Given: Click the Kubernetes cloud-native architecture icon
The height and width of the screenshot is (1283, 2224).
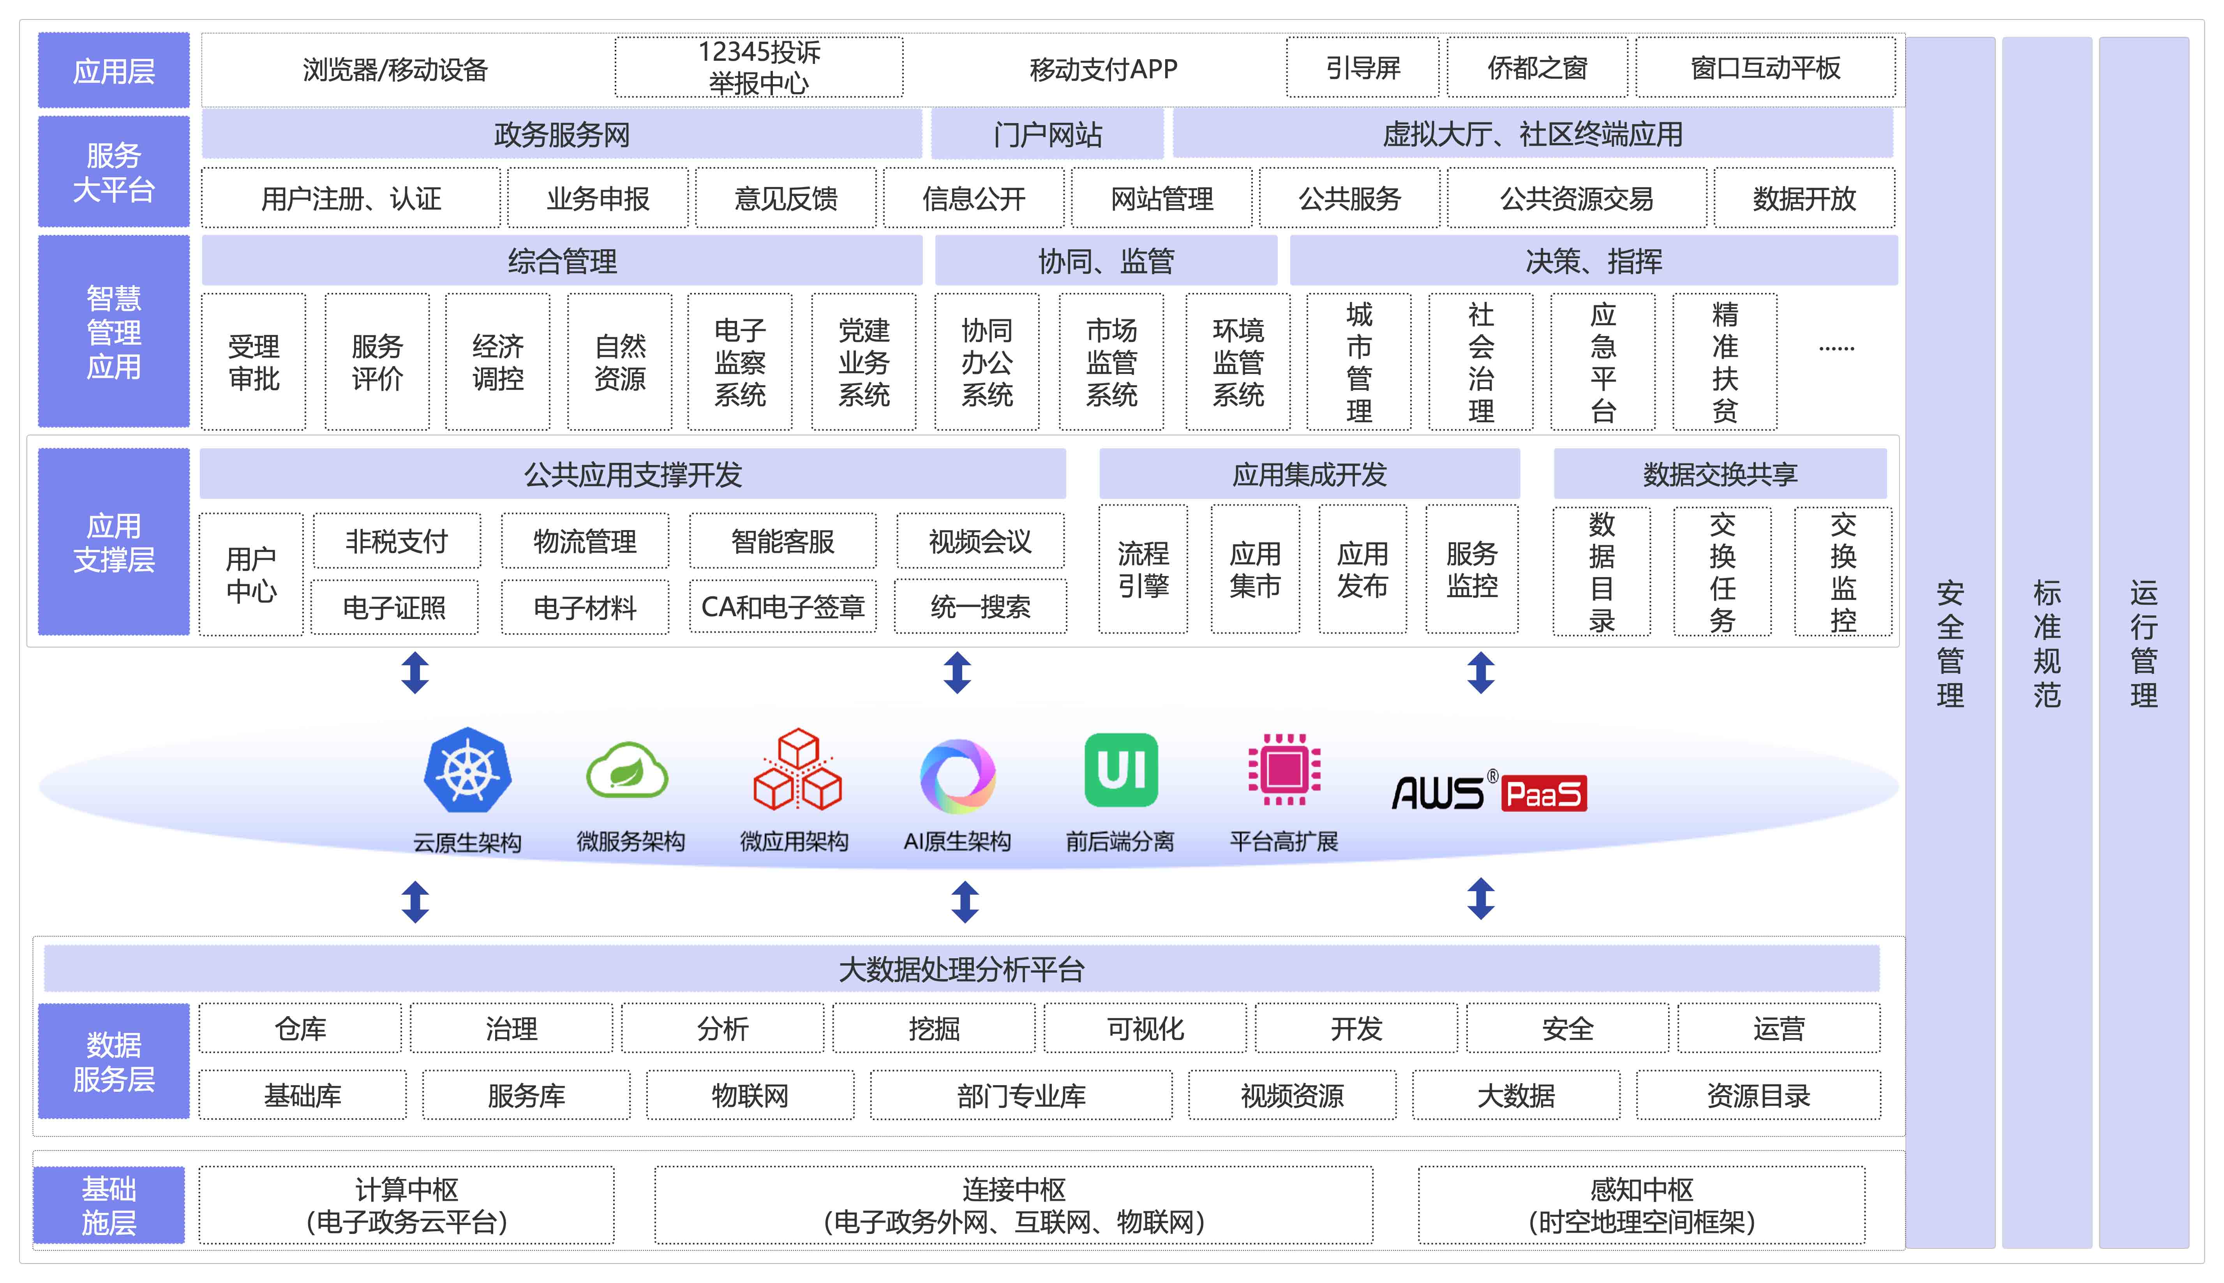Looking at the screenshot, I should point(467,770).
